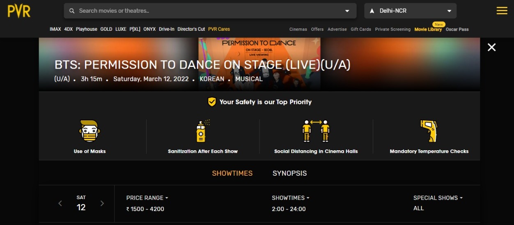Open the LUXE format link

click(x=121, y=29)
